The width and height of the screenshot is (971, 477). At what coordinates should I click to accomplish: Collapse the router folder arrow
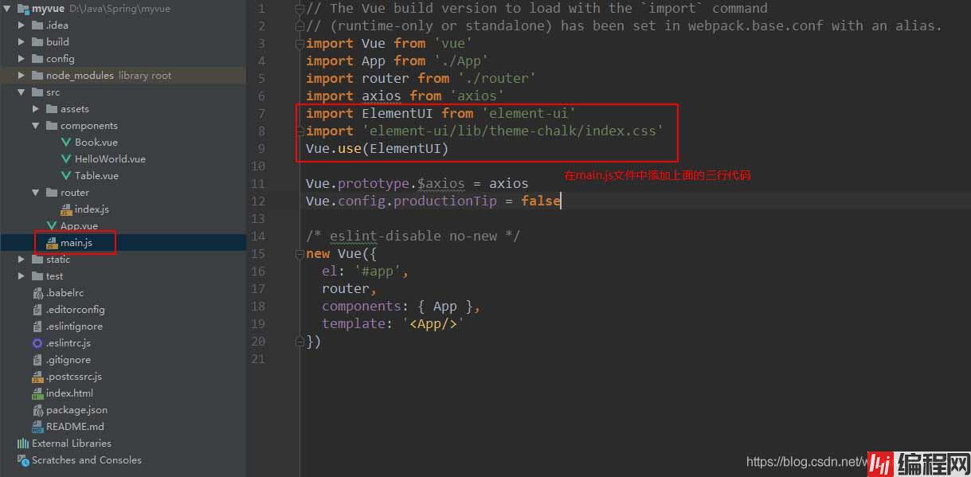pyautogui.click(x=36, y=193)
